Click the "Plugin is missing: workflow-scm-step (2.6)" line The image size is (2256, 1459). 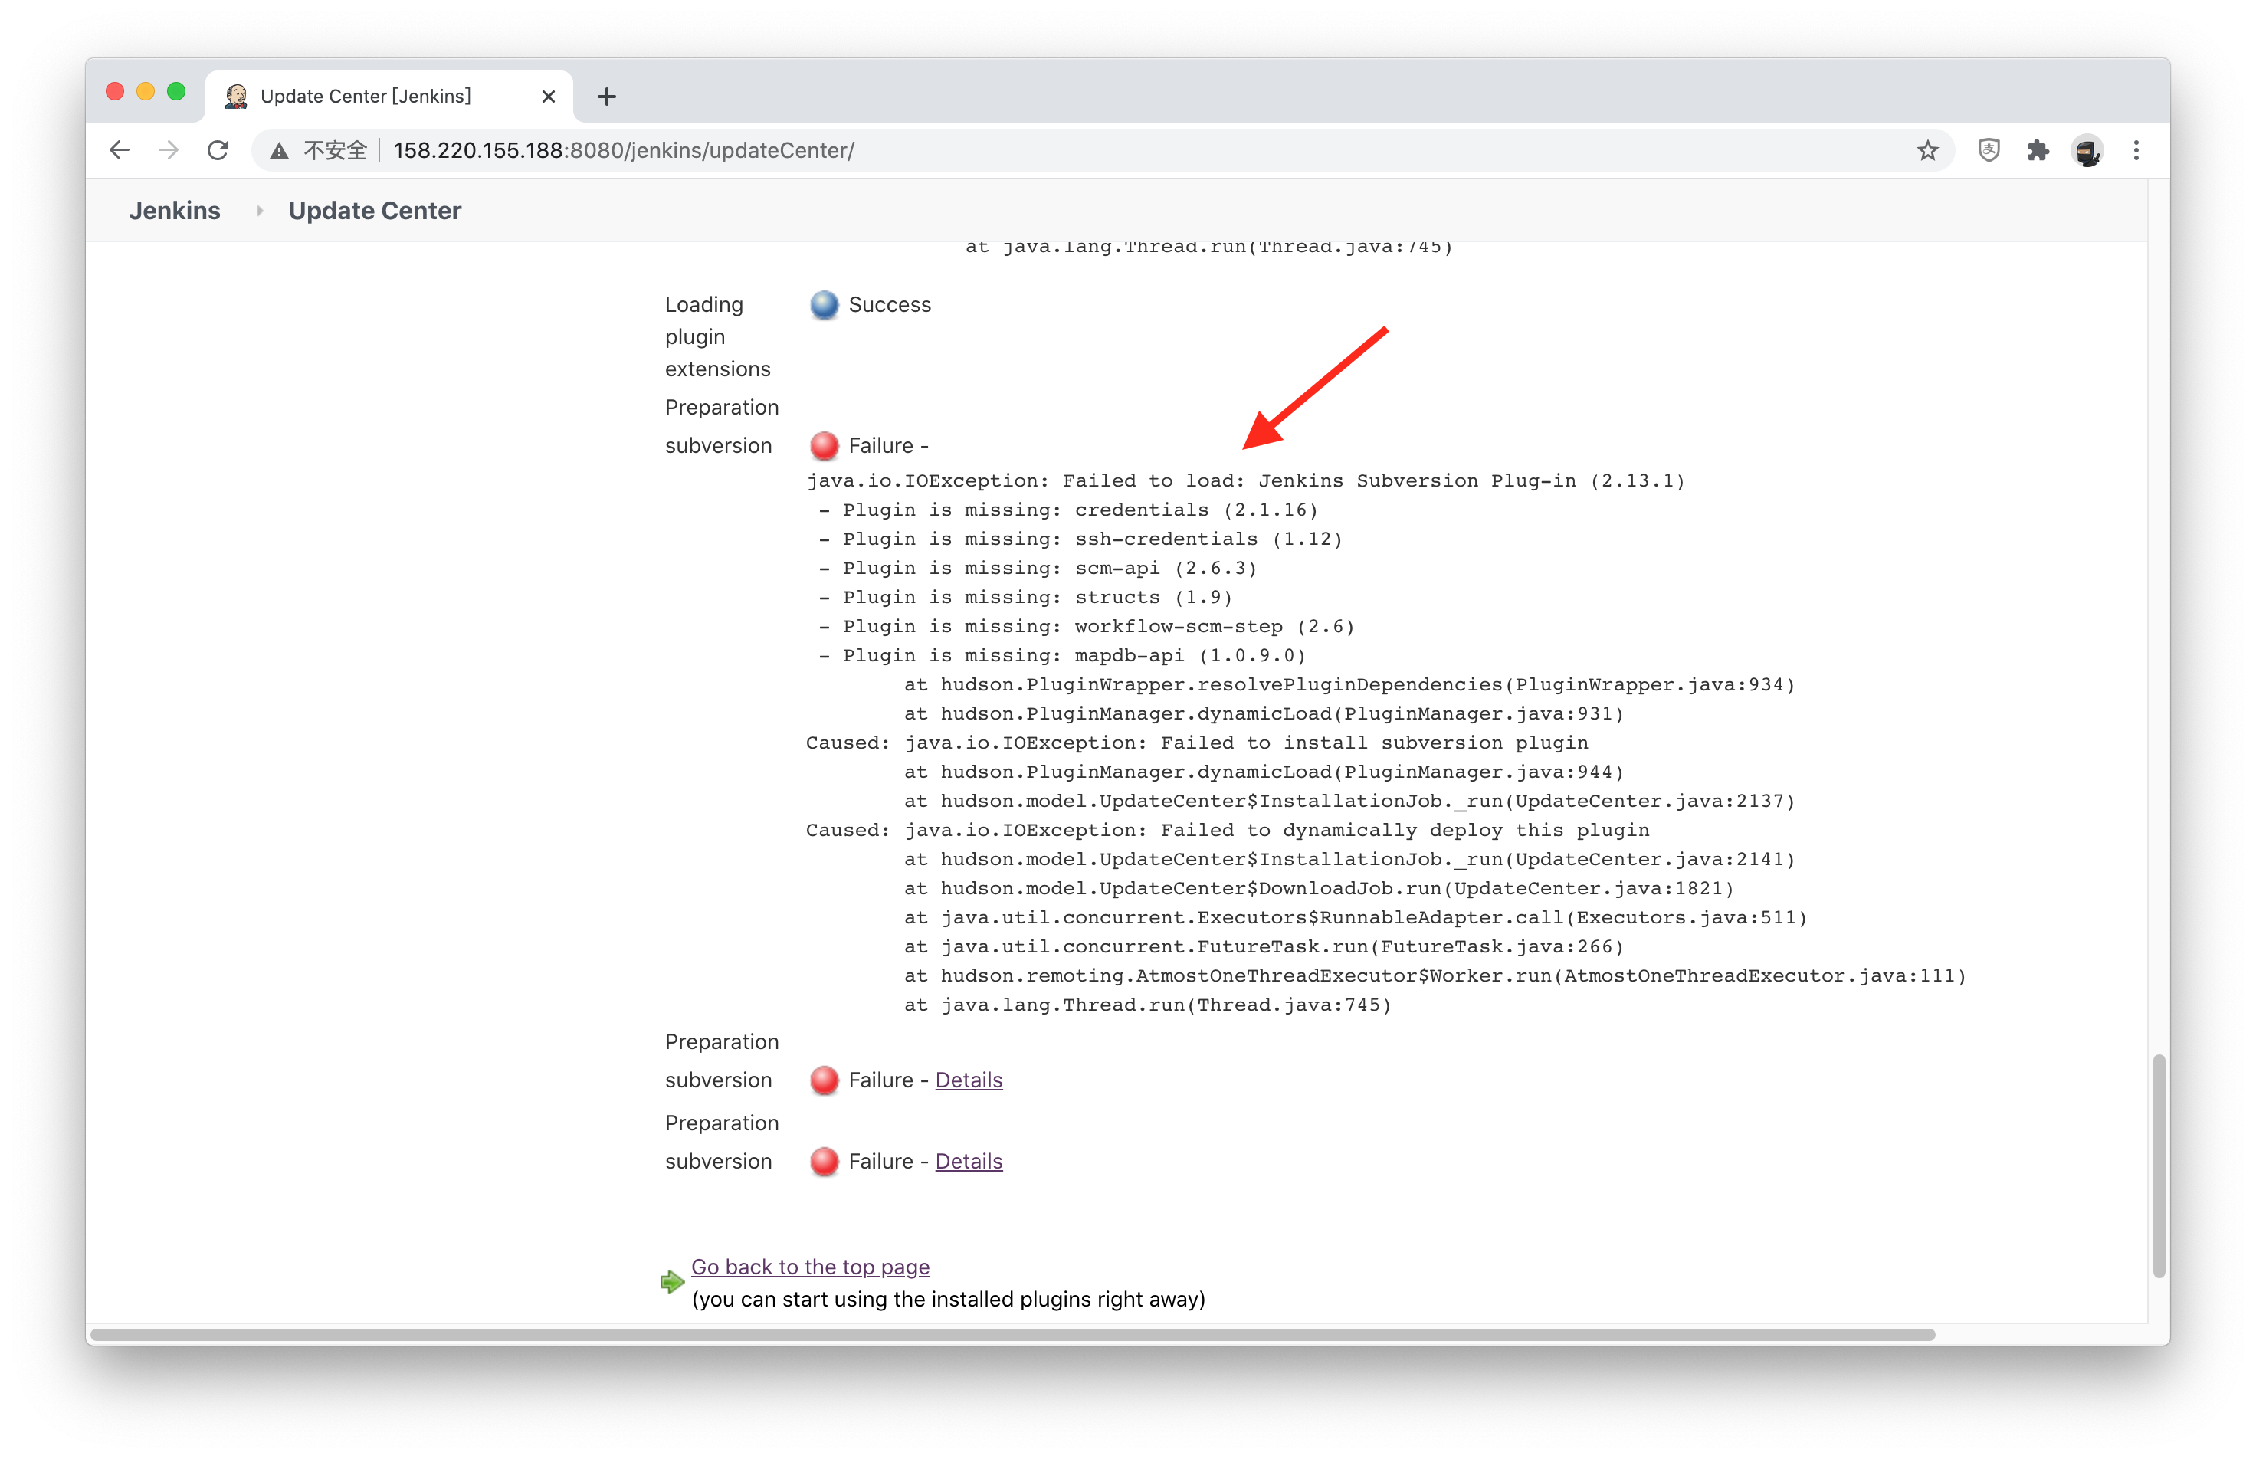coord(1086,626)
